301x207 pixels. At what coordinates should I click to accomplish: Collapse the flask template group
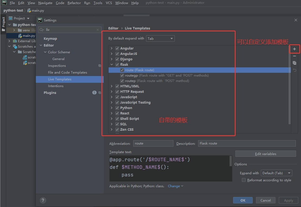pyautogui.click(x=112, y=64)
